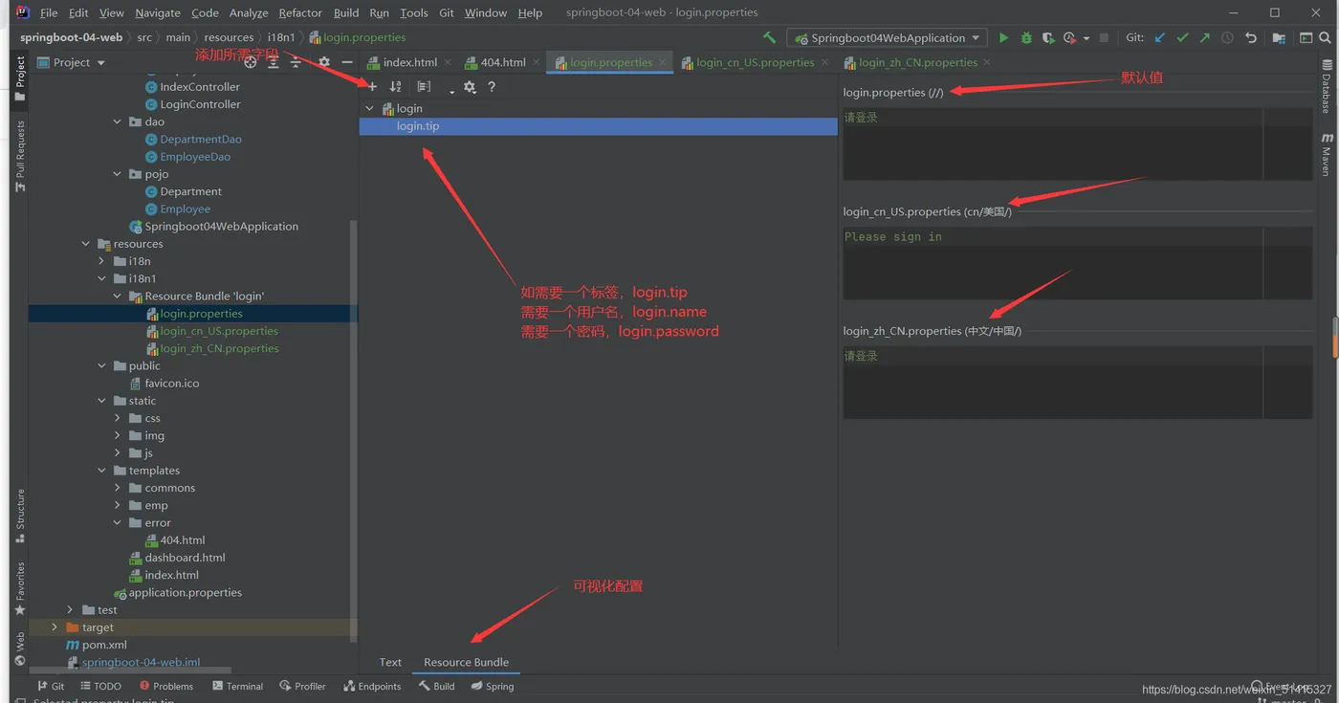Screen dimensions: 1339x703
Task: Collapse the dao package
Action: (118, 121)
